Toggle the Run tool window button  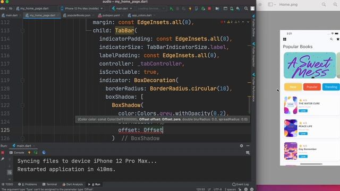[95, 184]
